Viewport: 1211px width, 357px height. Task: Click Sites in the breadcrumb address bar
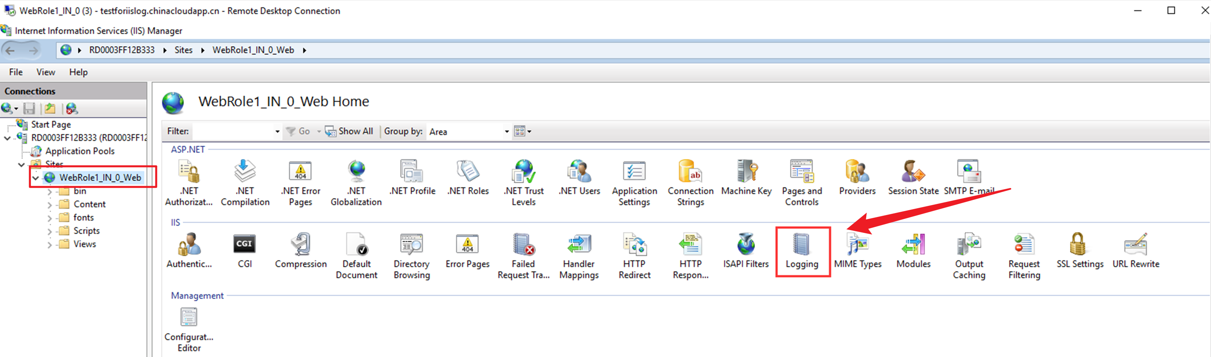(183, 50)
